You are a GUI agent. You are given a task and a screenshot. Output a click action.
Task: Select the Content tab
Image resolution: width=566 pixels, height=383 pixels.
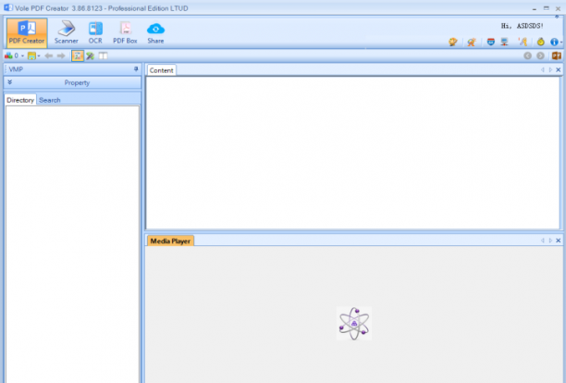click(x=161, y=70)
